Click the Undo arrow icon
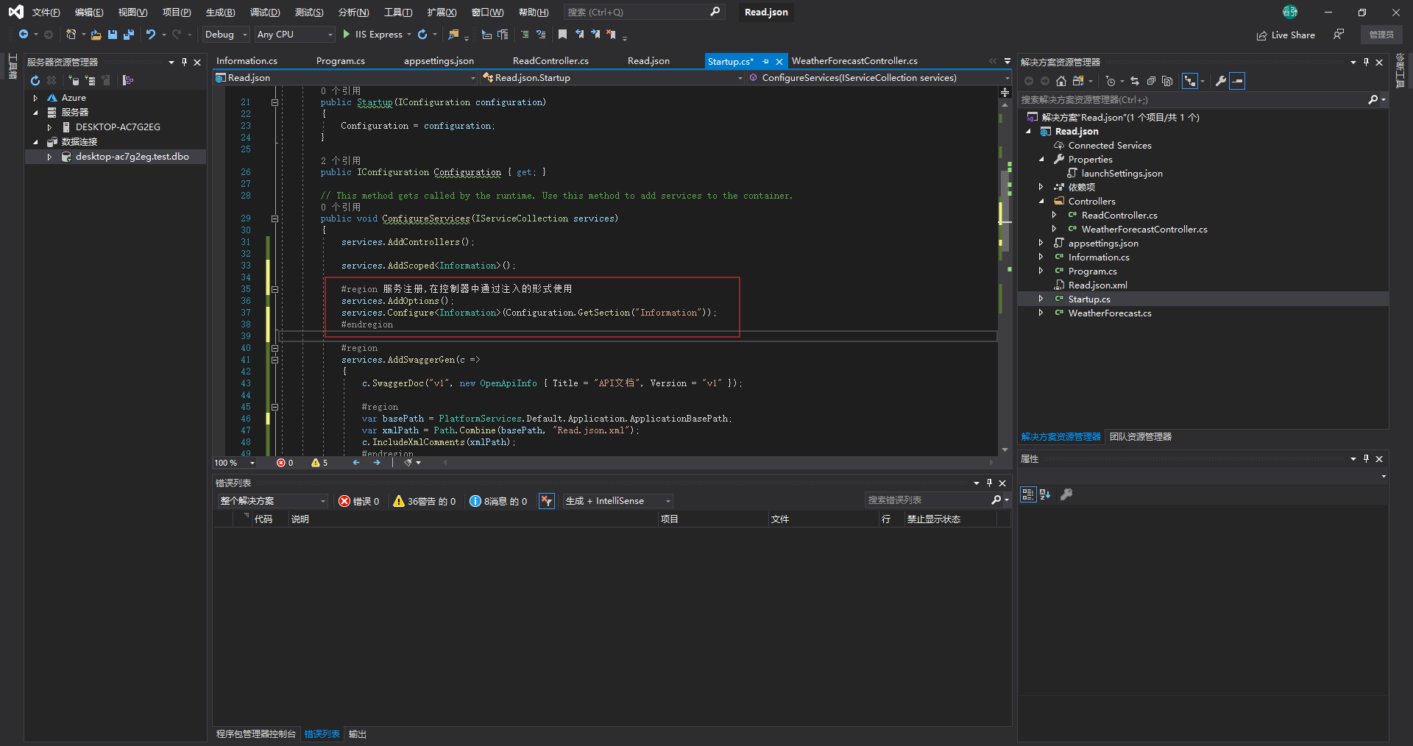The height and width of the screenshot is (746, 1413). tap(151, 35)
